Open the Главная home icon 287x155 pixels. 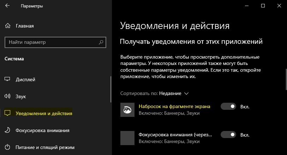point(8,26)
